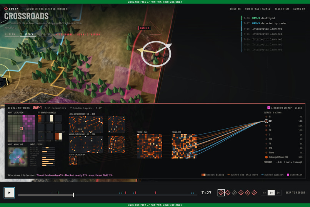Set playback speed to half speed
Screen dimensions: 310x207
(264, 192)
